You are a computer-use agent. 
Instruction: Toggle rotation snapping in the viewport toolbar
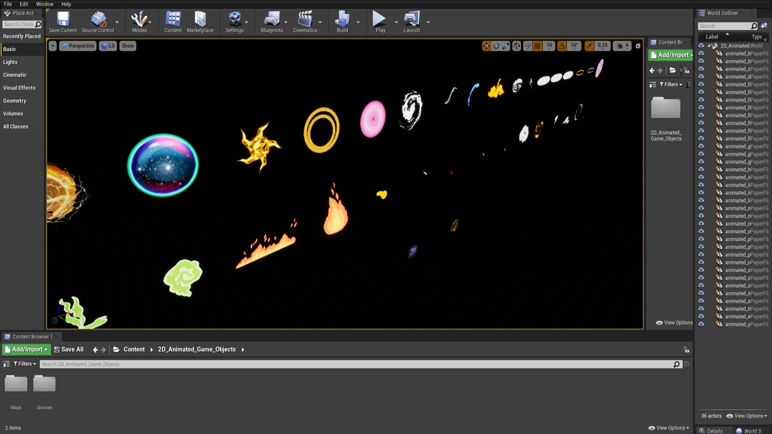pyautogui.click(x=562, y=45)
